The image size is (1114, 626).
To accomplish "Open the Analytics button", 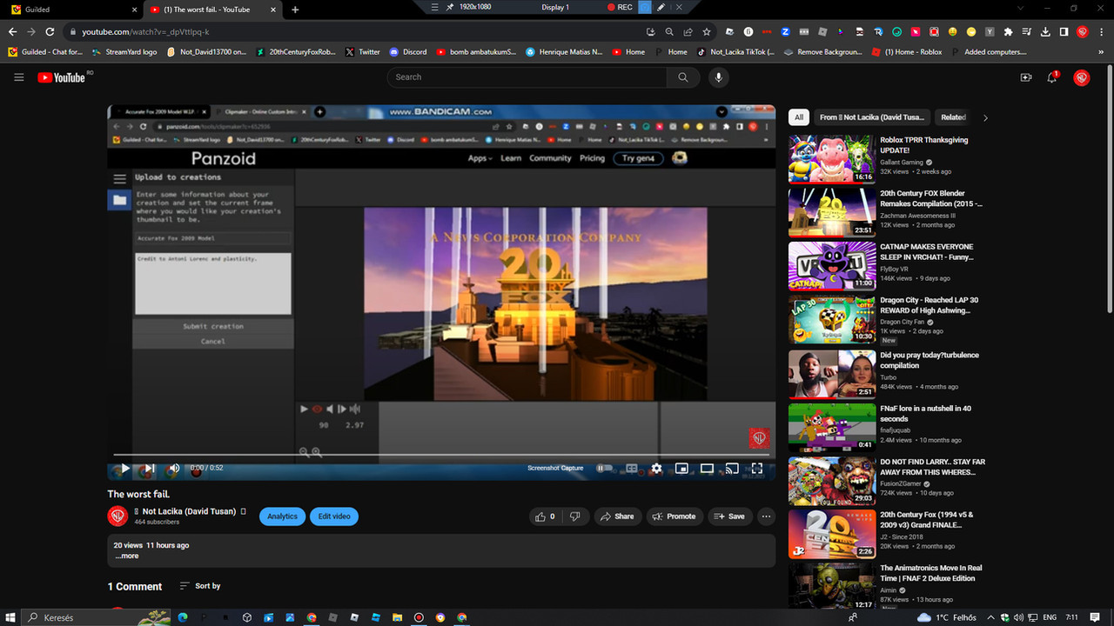I will [x=282, y=516].
